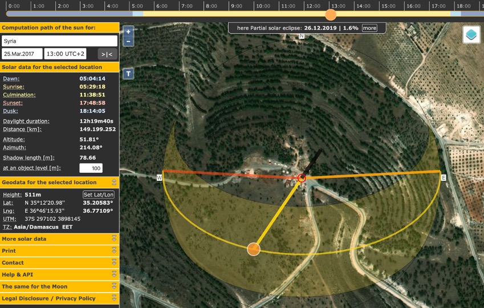The height and width of the screenshot is (308, 484).
Task: Click the >|< reset time button
Action: [107, 54]
